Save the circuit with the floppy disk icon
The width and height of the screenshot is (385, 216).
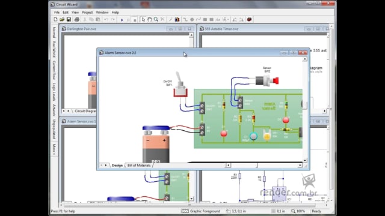tap(69, 20)
